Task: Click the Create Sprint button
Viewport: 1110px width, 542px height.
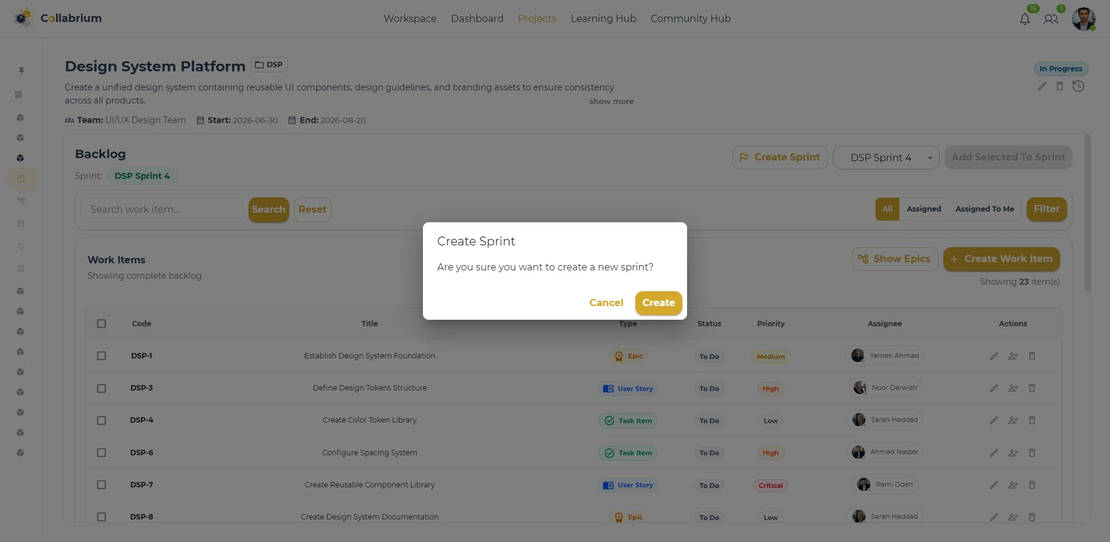Action: click(x=780, y=157)
